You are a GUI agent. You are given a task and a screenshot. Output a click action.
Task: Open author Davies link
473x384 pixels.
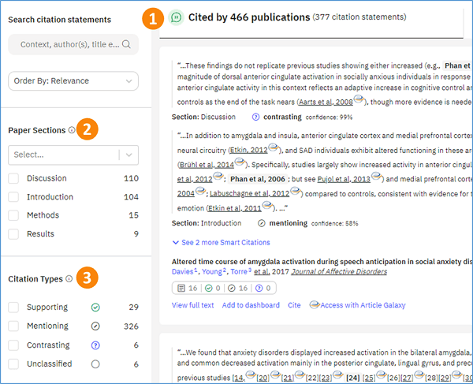[x=183, y=271]
